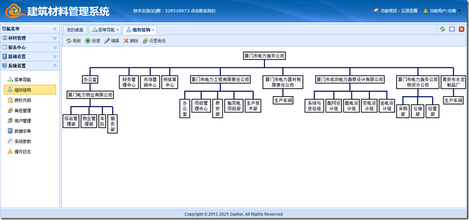Image resolution: width=469 pixels, height=220 pixels.
Task: Toggle fullscreen icon in tab bar
Action: [452, 29]
